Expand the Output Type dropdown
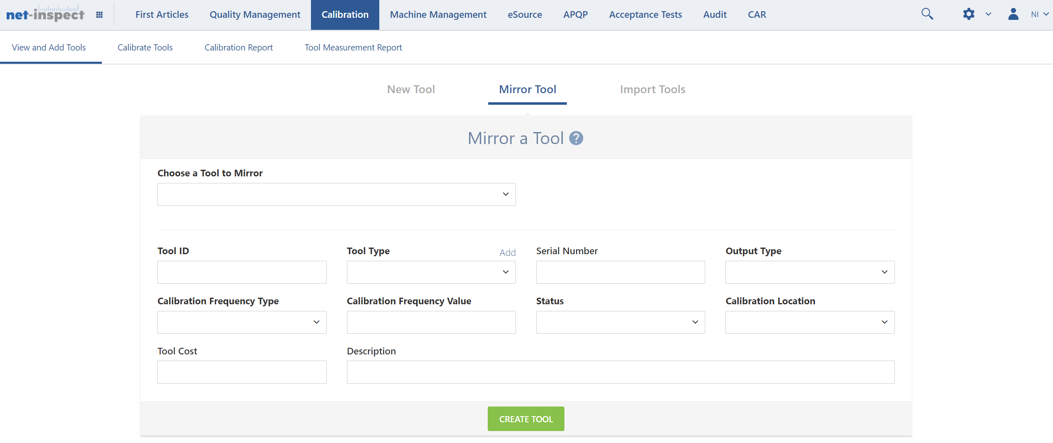 point(810,272)
